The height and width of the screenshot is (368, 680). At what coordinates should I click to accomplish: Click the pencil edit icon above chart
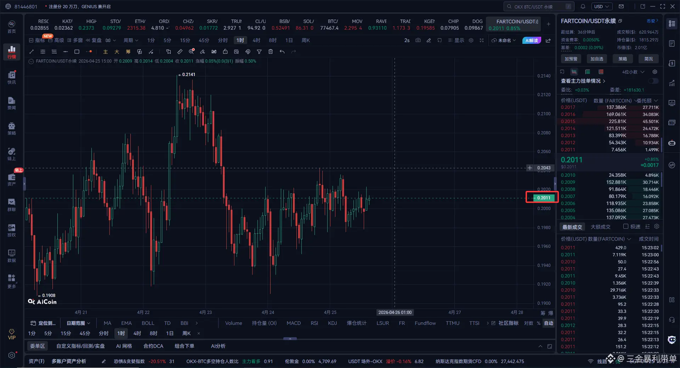(429, 40)
